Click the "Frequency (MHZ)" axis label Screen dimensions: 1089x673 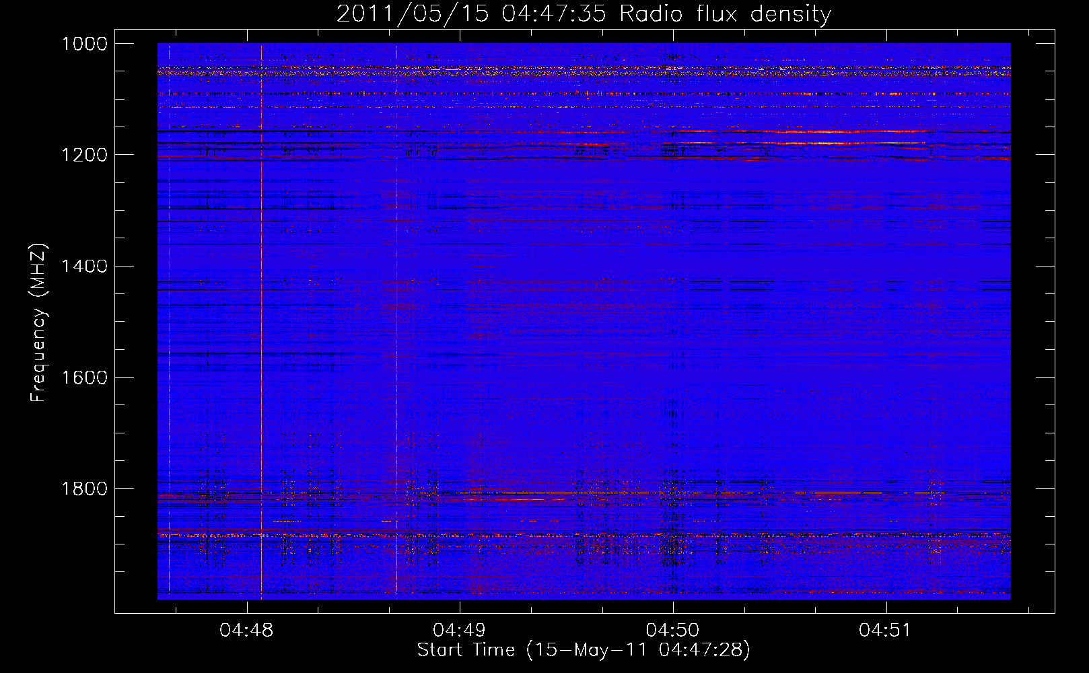coord(38,323)
